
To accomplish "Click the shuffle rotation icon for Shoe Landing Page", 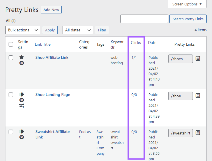I will click(22, 106).
